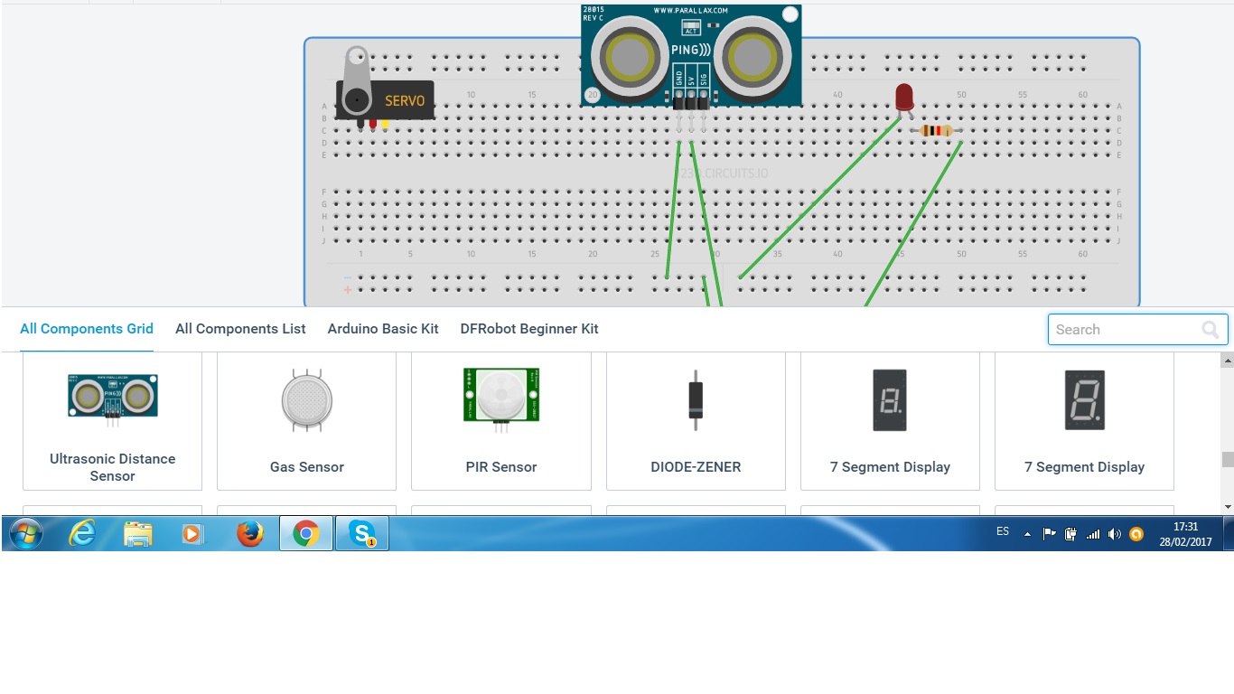Switch to All Components List tab
This screenshot has width=1234, height=694.
(240, 329)
